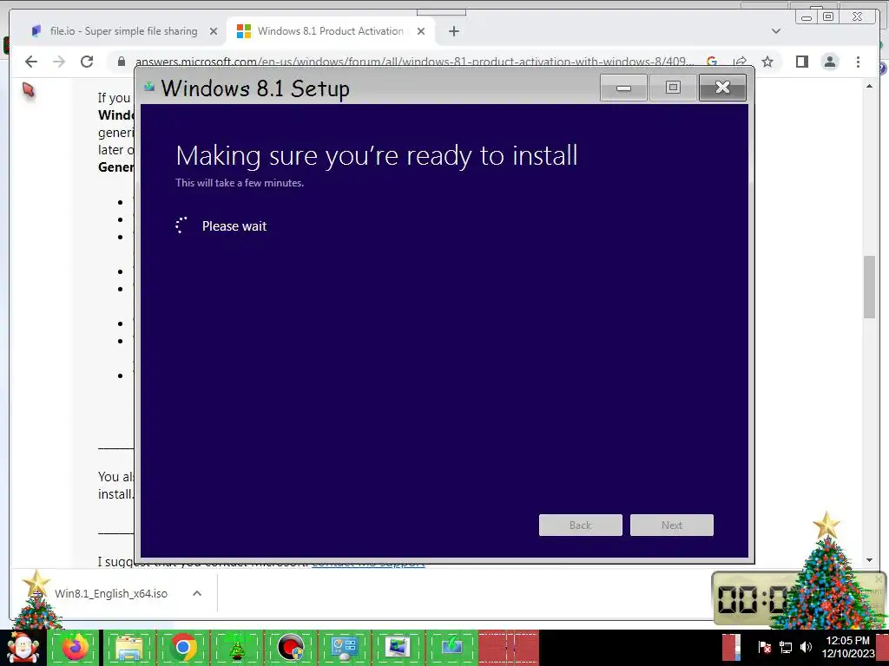The height and width of the screenshot is (666, 889).
Task: Click the scrollbar down arrow on the webpage
Action: (869, 560)
